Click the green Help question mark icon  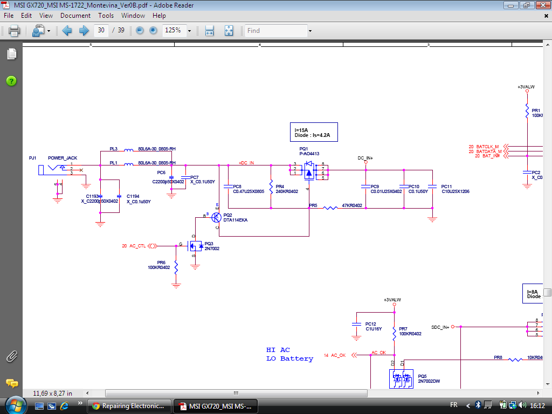11,81
